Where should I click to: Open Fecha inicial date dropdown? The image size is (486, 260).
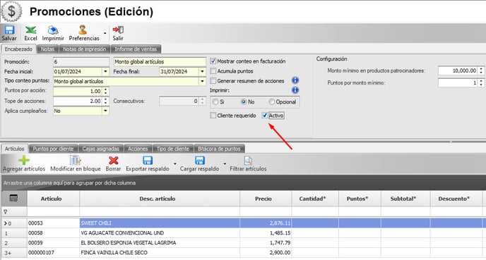click(x=105, y=71)
